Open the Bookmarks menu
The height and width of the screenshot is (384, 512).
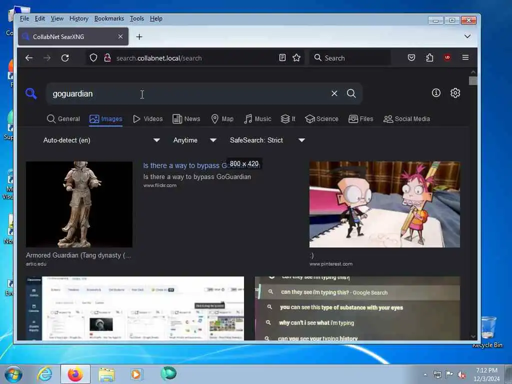pyautogui.click(x=109, y=18)
